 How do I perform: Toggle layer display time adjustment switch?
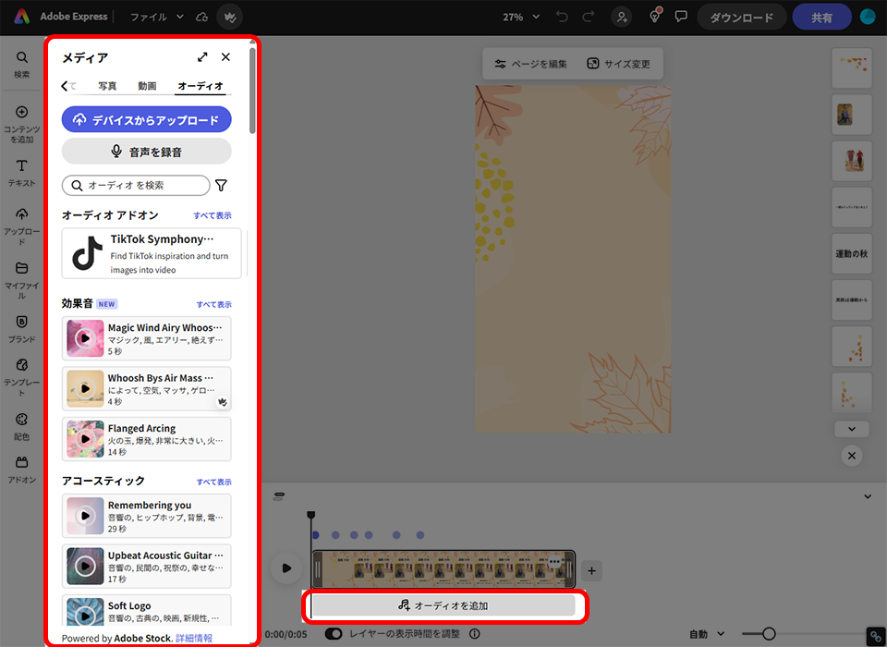click(334, 634)
